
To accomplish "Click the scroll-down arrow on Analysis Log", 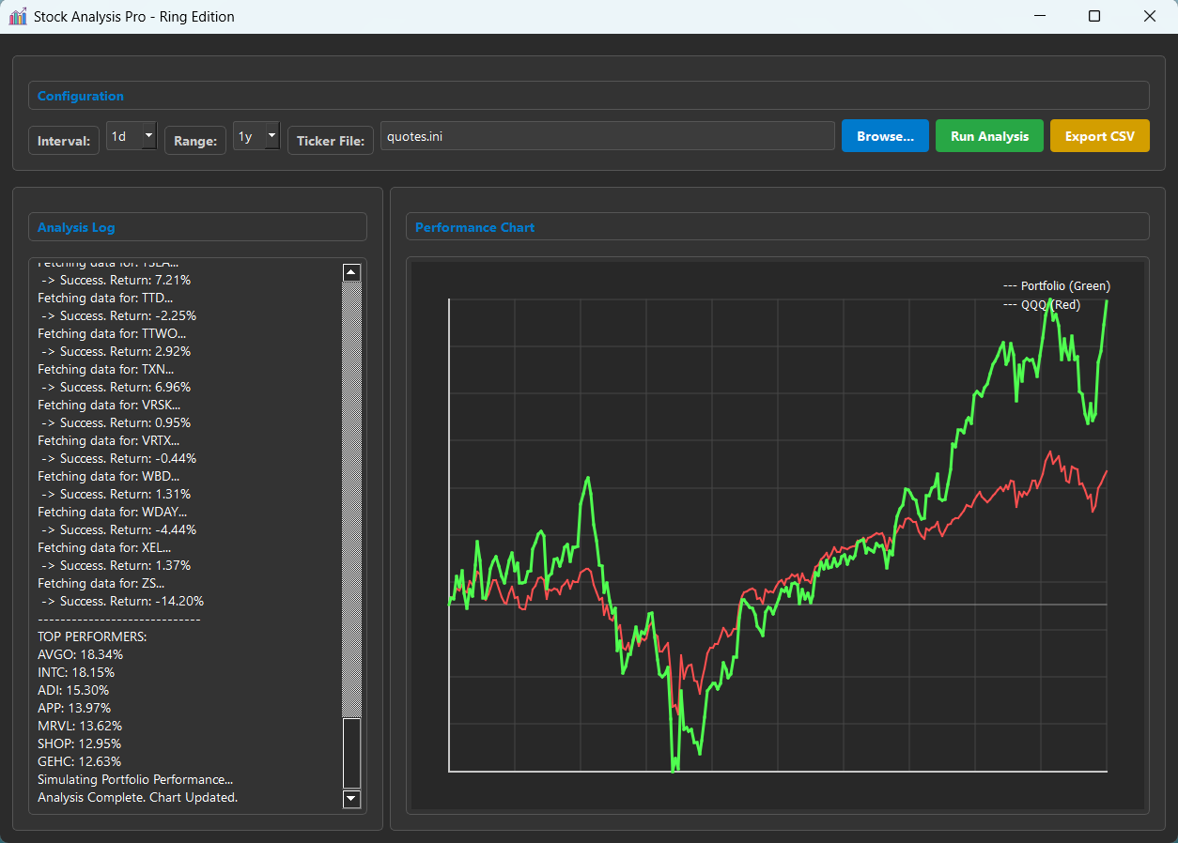I will pos(351,799).
